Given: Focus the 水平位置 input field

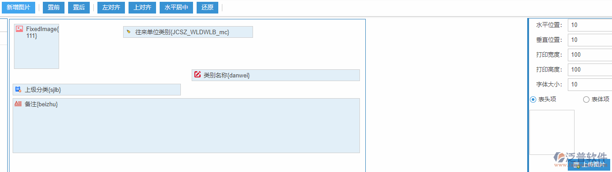Looking at the screenshot, I should tap(590, 25).
